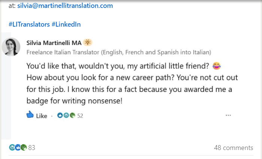Click the lightbulb badge next to name
Viewport: 262px width, 159px height.
click(88, 42)
